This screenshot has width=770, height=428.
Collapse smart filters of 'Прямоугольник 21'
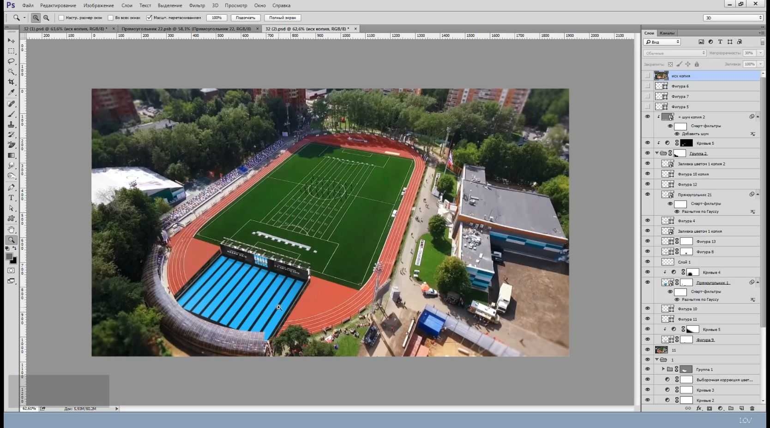pyautogui.click(x=758, y=194)
